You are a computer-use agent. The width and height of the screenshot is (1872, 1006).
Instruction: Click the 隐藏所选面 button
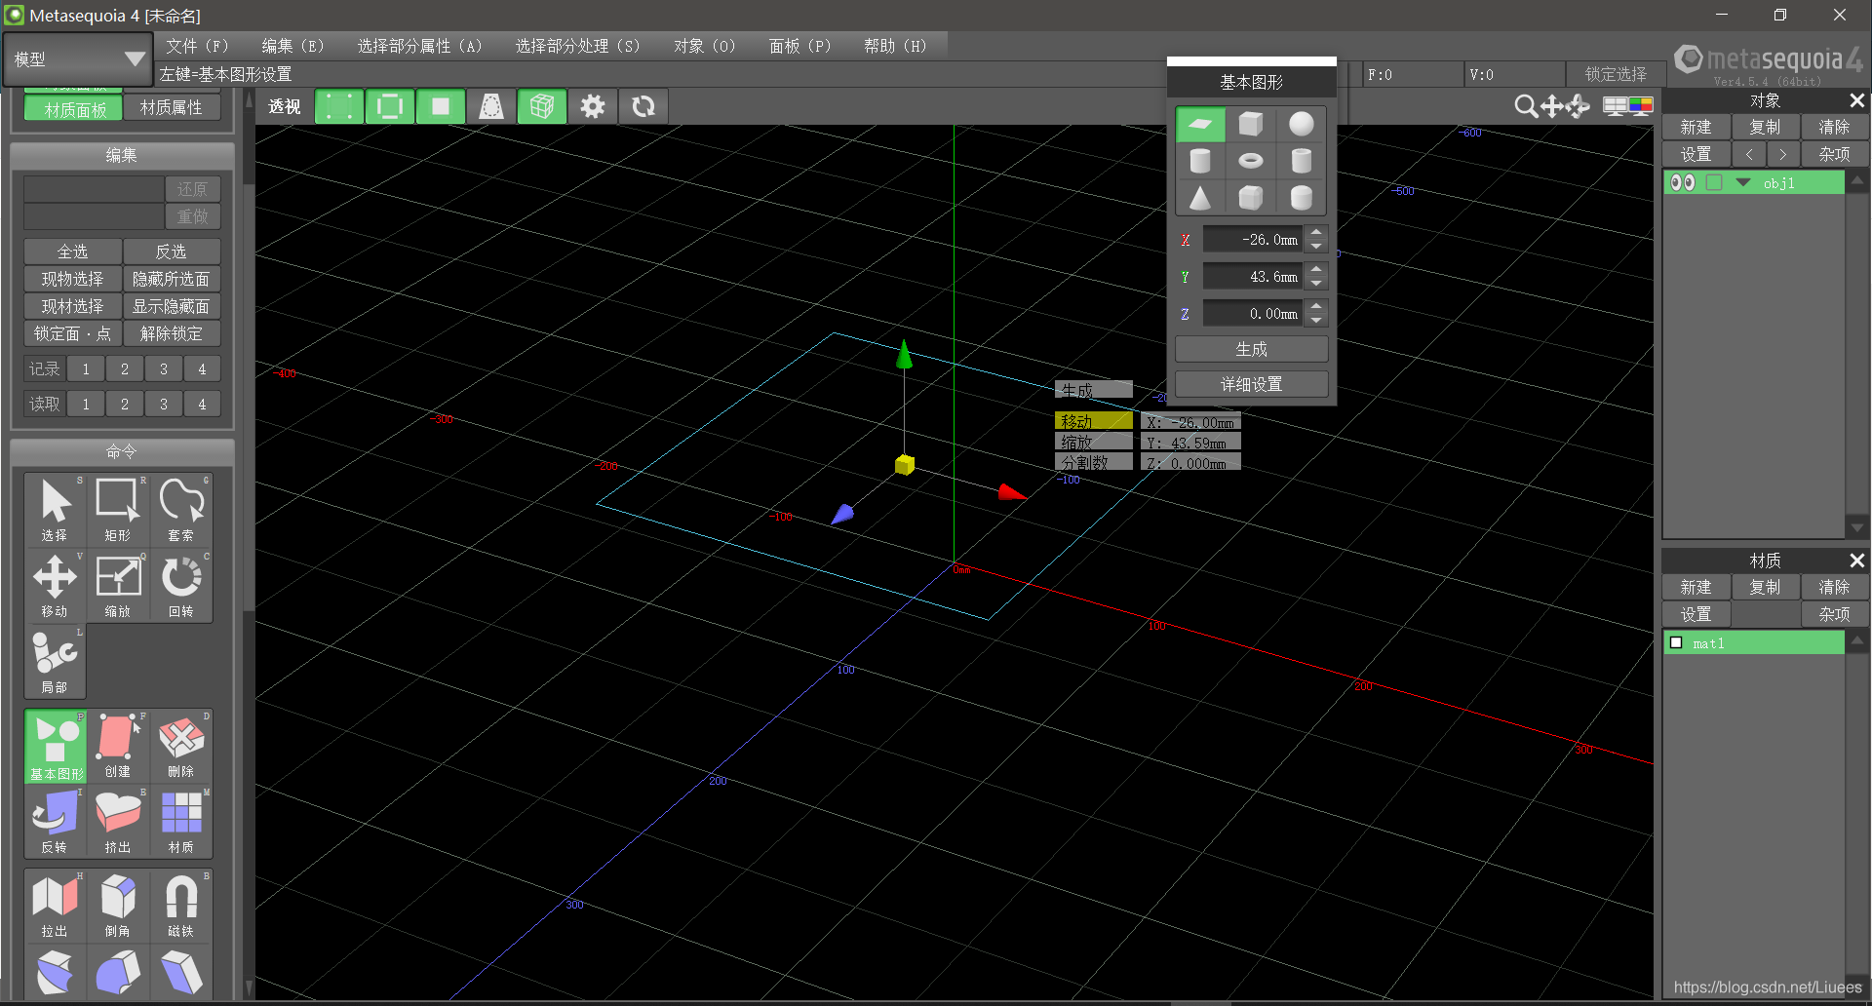[x=172, y=279]
